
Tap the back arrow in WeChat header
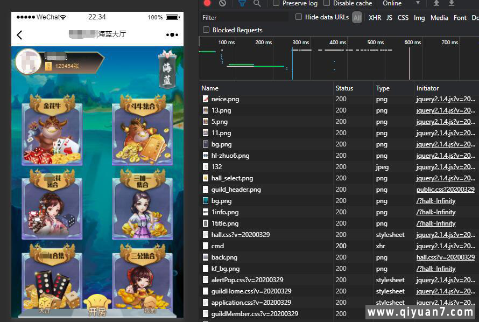pyautogui.click(x=20, y=35)
